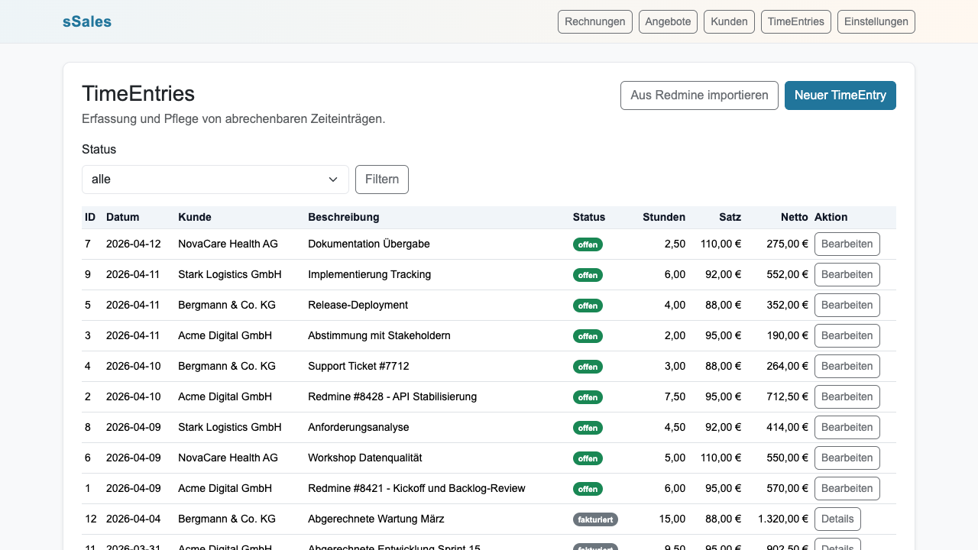Open the Einstellungen page
This screenshot has height=550, width=978.
click(x=876, y=21)
